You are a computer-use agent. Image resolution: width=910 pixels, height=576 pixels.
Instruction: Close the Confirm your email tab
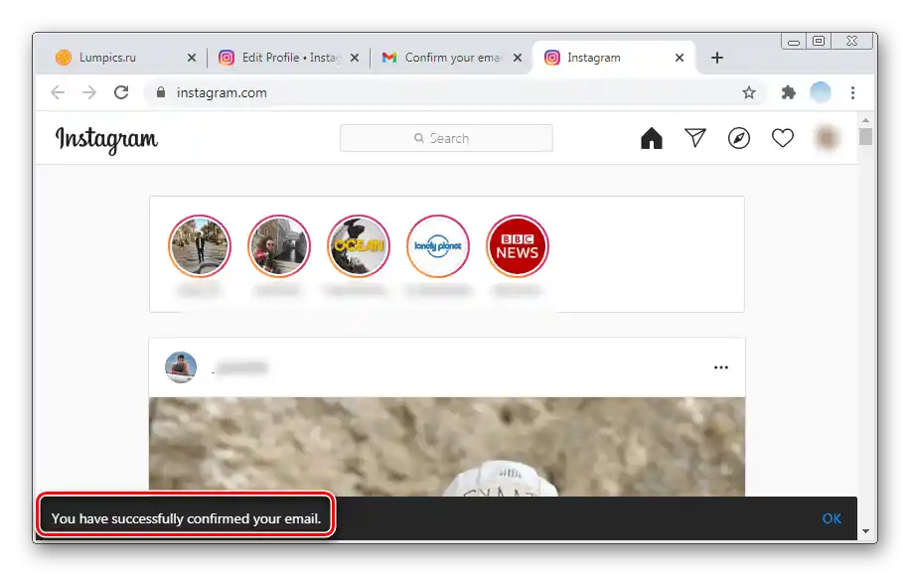[518, 58]
